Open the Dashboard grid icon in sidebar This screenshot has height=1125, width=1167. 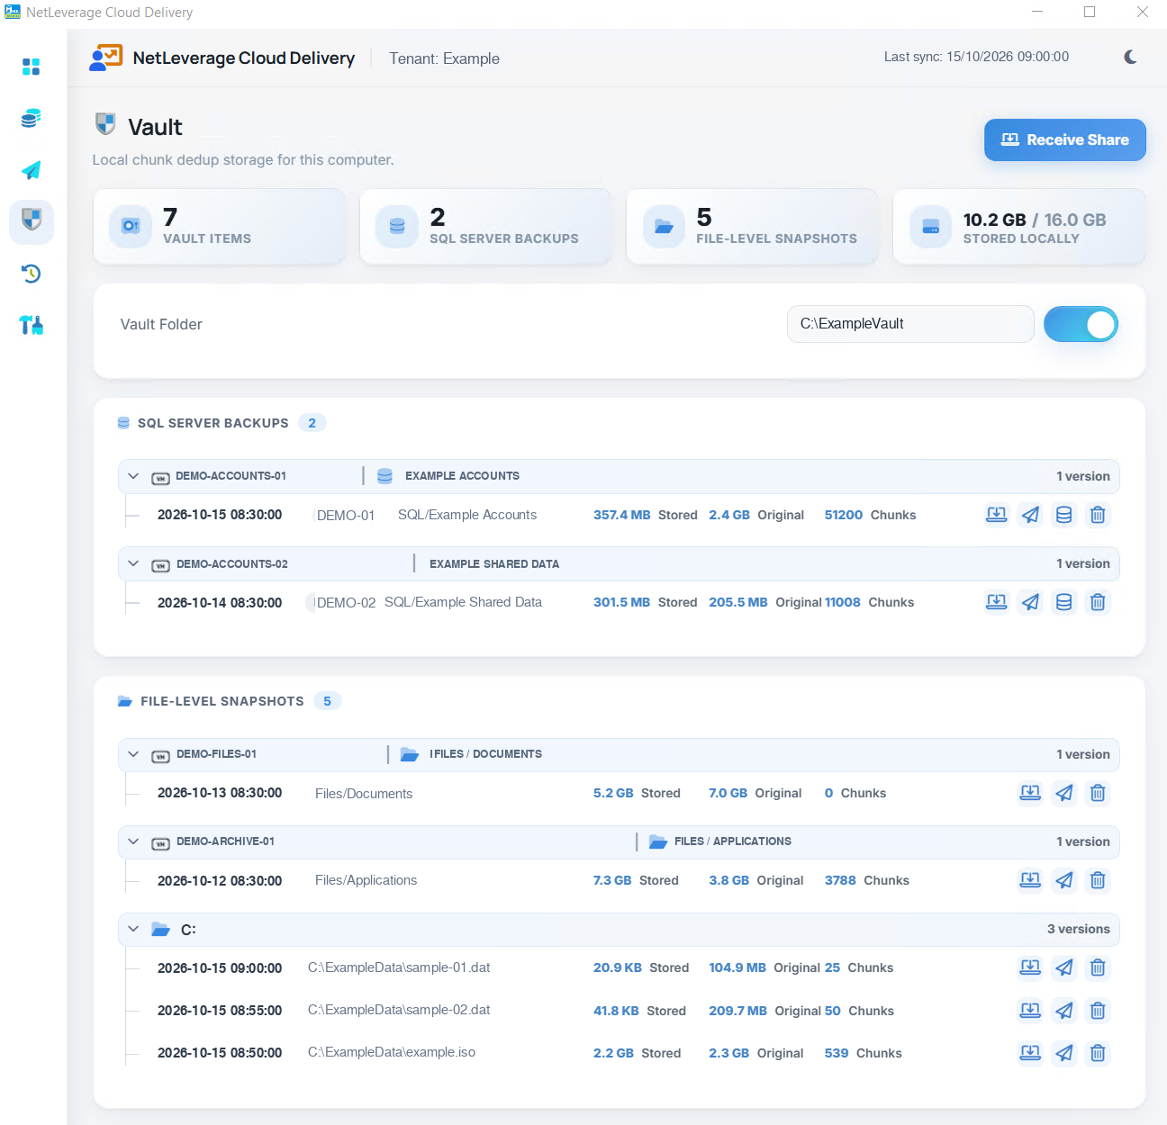pyautogui.click(x=32, y=67)
